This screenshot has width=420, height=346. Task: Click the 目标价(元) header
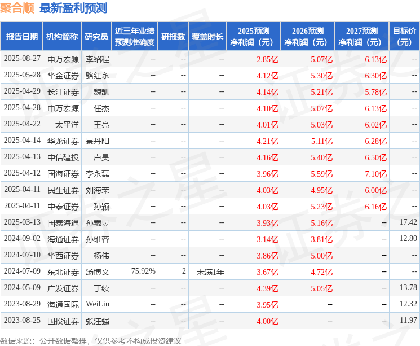pyautogui.click(x=404, y=37)
